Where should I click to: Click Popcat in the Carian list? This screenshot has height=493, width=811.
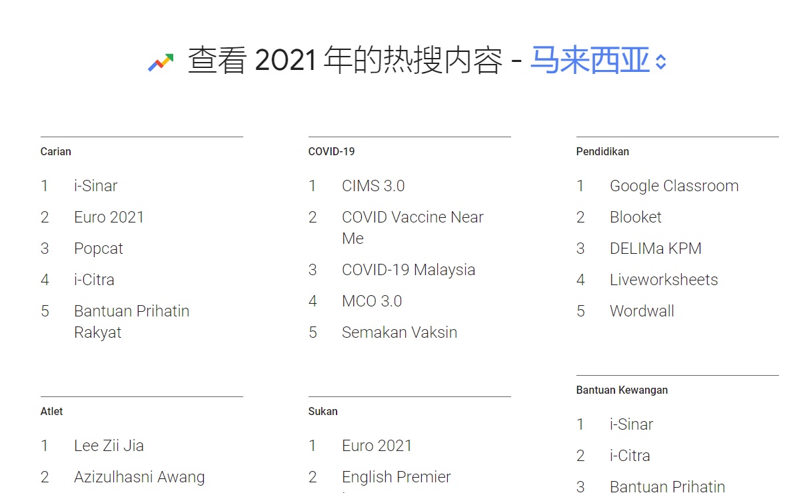click(98, 248)
